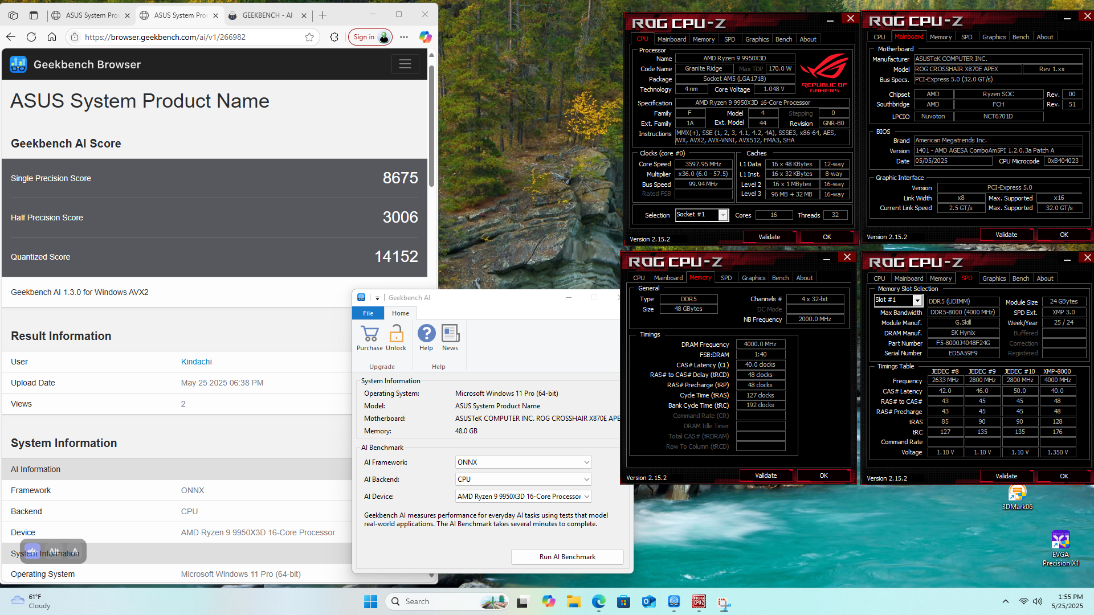Open Geekbench AI quick access toolbar dropdown

coord(377,298)
